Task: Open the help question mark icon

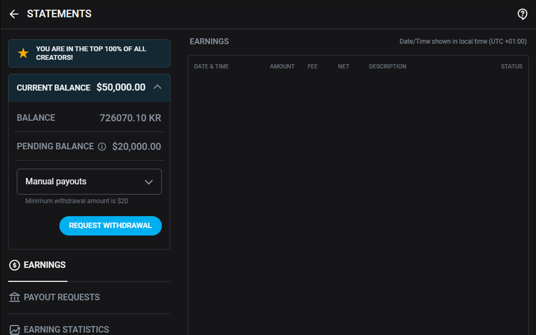Action: (x=522, y=14)
